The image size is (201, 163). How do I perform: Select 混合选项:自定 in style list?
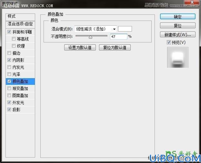point(20,24)
